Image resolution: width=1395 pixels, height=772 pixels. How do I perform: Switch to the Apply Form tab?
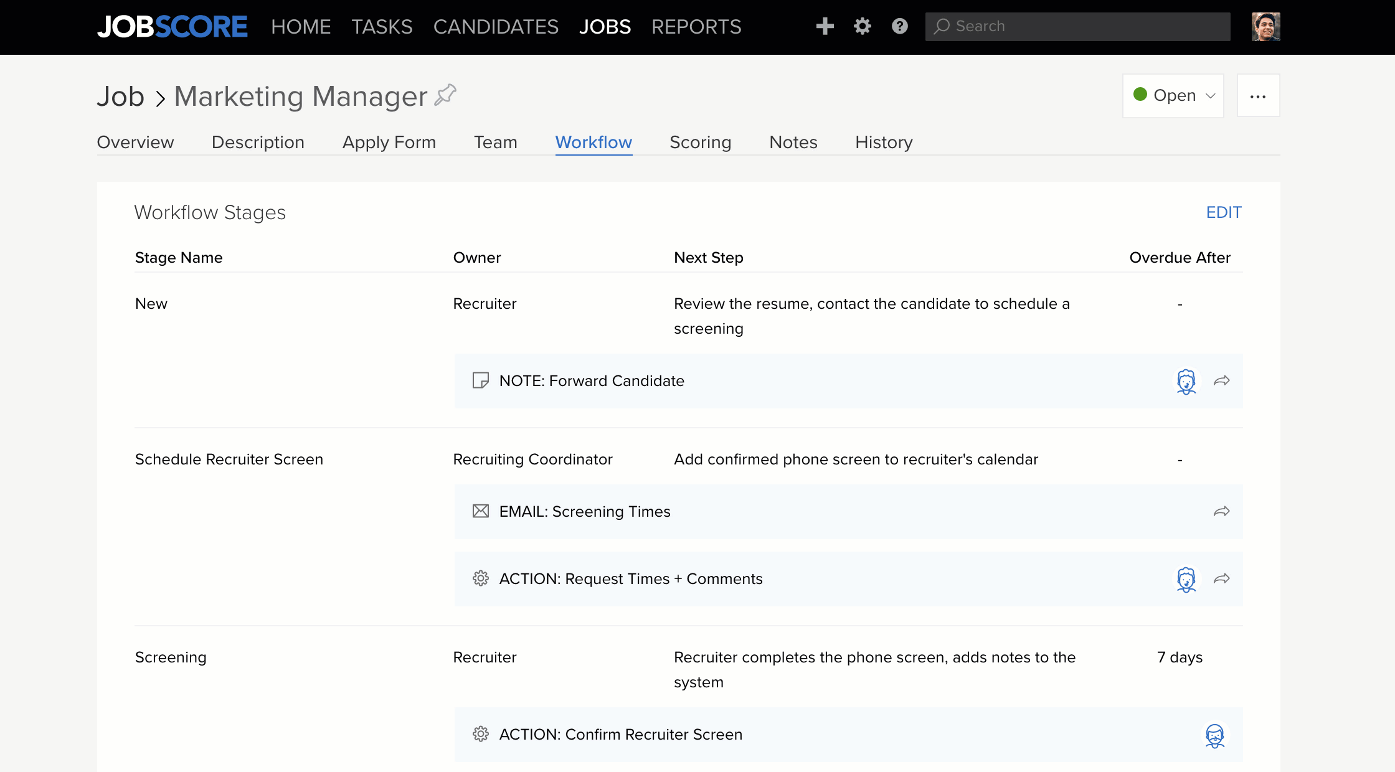(389, 142)
